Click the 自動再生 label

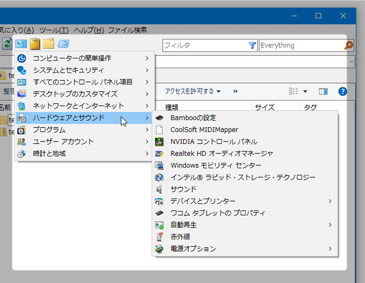coord(183,225)
